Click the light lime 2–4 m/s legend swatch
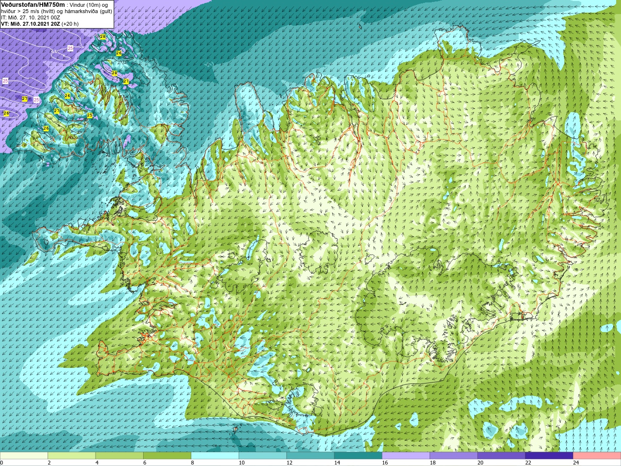This screenshot has width=621, height=466. coord(71,456)
